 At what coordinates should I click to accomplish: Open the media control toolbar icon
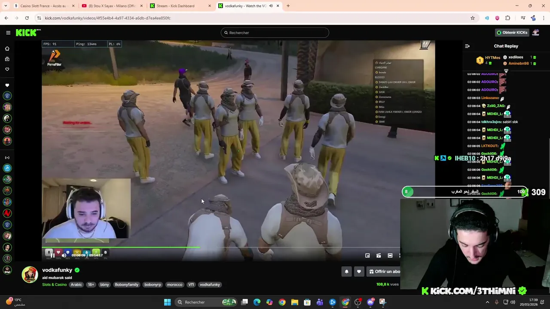coord(523,18)
